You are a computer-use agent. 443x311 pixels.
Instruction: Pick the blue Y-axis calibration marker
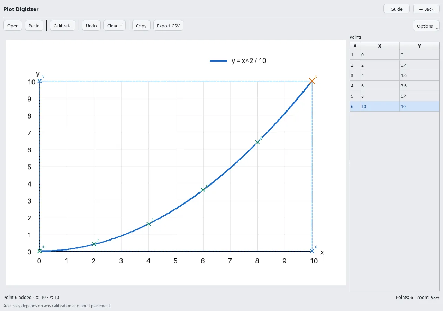pos(40,81)
